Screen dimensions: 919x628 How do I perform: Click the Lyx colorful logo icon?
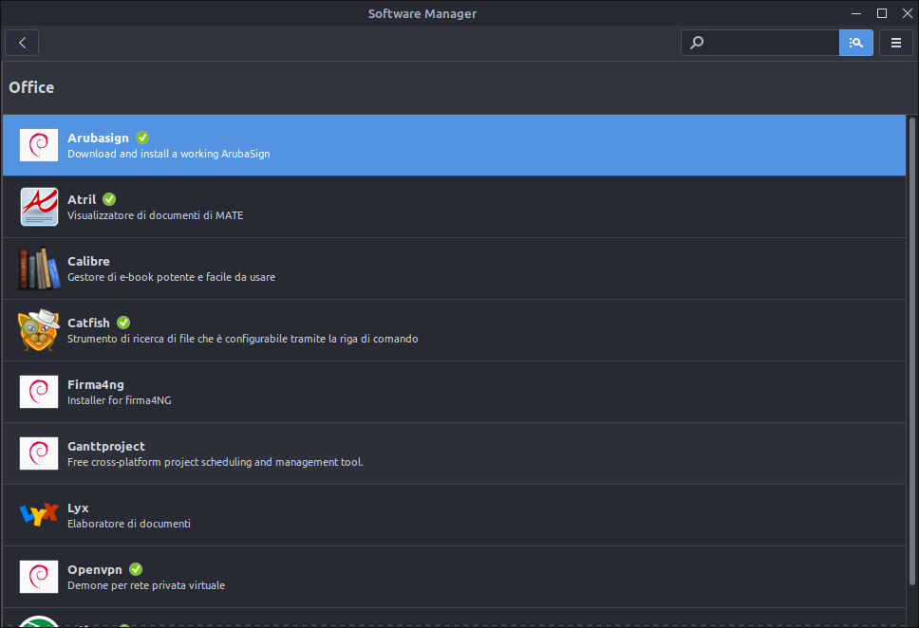coord(39,515)
